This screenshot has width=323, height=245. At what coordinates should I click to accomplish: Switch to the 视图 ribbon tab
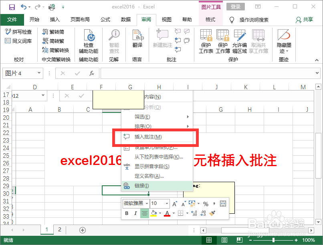(166, 20)
